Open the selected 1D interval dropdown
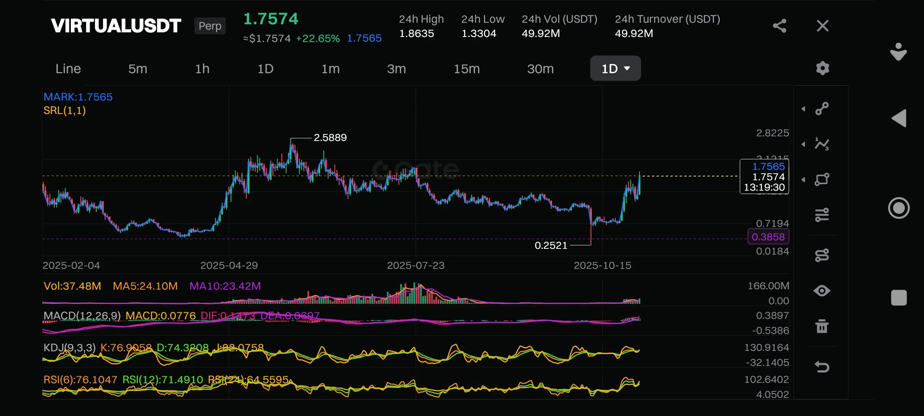Image resolution: width=924 pixels, height=416 pixels. [x=615, y=69]
